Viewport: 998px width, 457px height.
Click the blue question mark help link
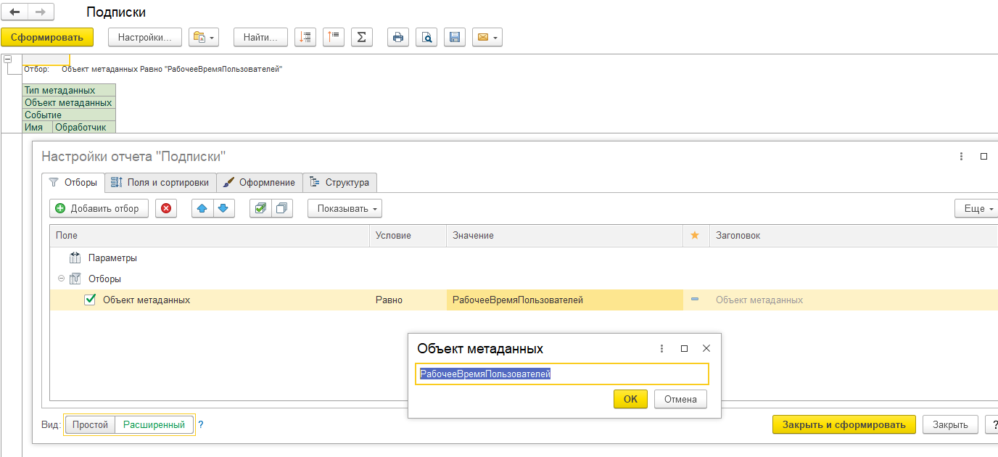pyautogui.click(x=201, y=425)
